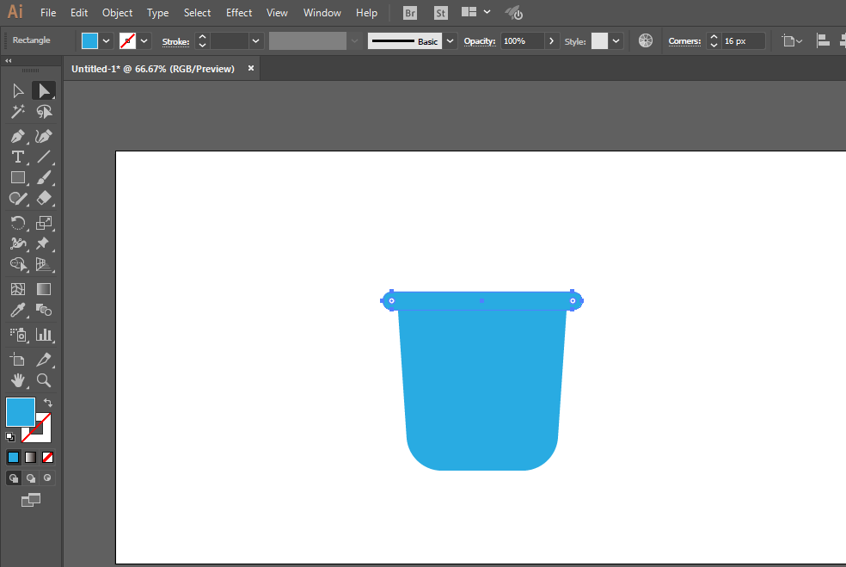Set paint mode to None
The image size is (846, 567).
48,457
